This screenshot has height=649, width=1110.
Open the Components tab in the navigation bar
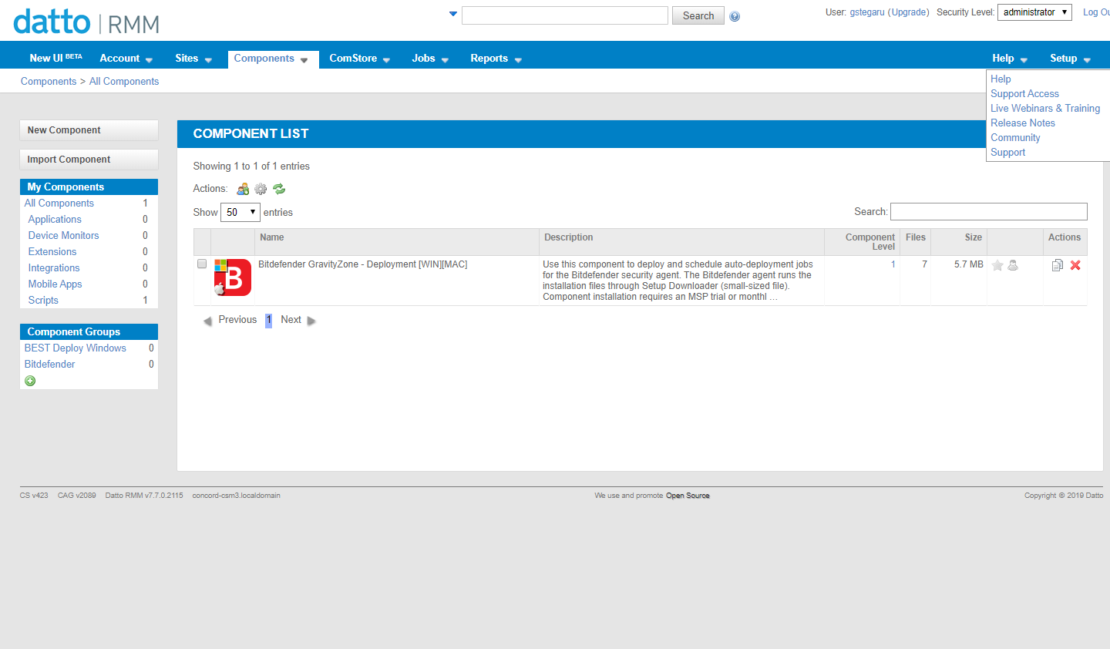tap(273, 59)
